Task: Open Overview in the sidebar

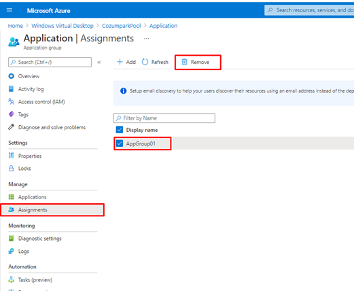Action: [29, 76]
